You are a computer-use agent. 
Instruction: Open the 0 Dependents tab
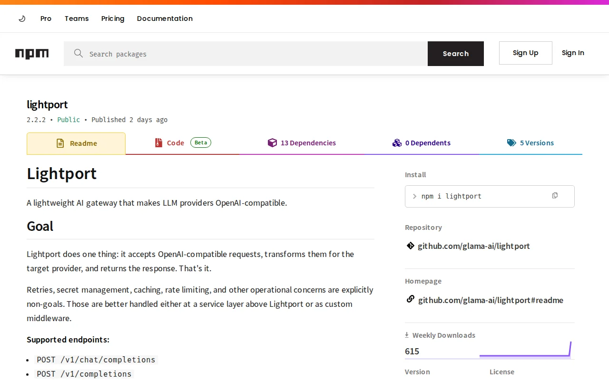[x=422, y=143]
